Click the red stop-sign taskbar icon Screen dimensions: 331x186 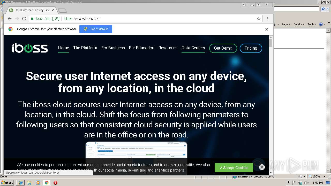pos(55,183)
